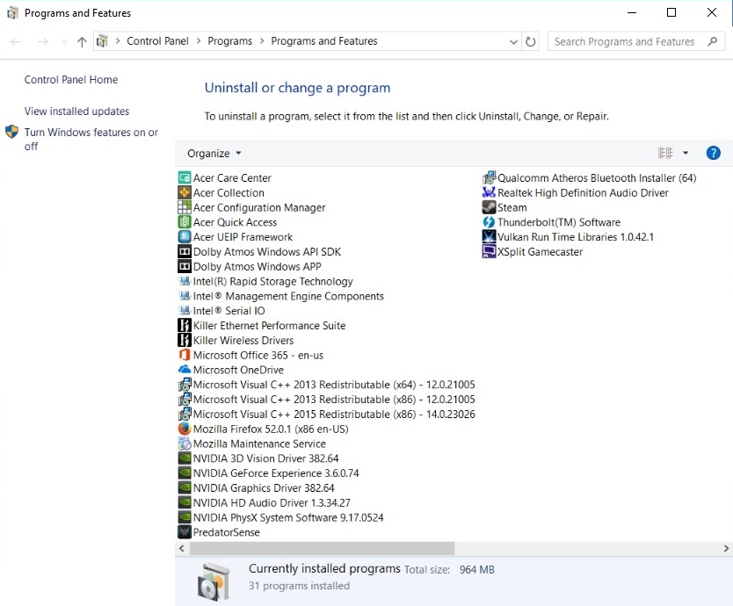The width and height of the screenshot is (733, 606).
Task: Open the Organize dropdown menu
Action: click(214, 154)
